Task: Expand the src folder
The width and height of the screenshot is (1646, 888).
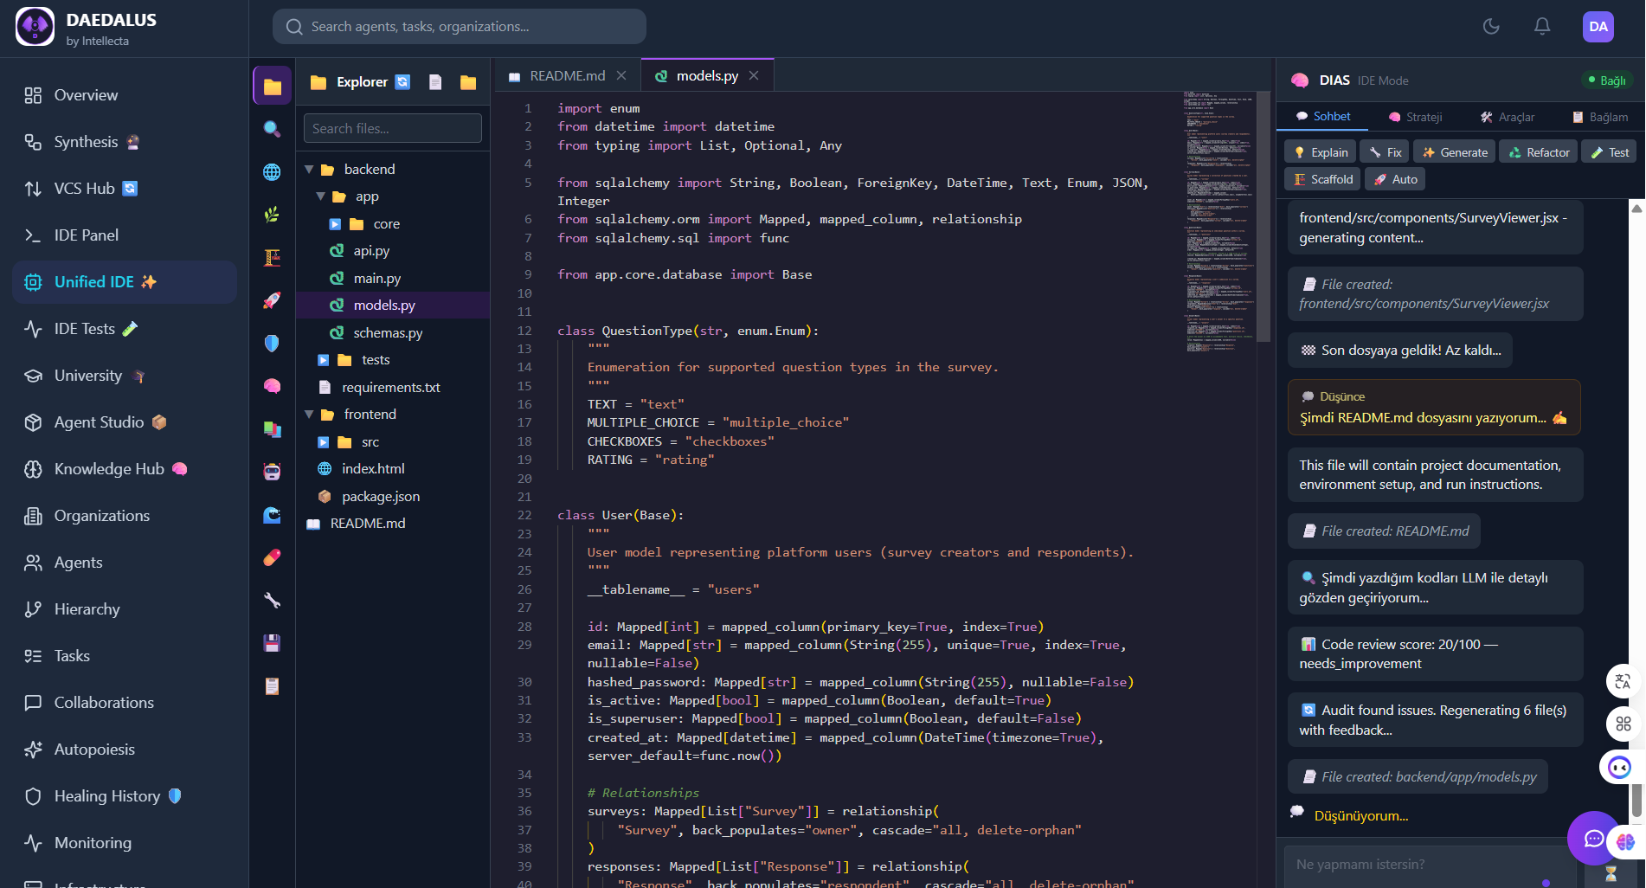Action: [x=323, y=442]
